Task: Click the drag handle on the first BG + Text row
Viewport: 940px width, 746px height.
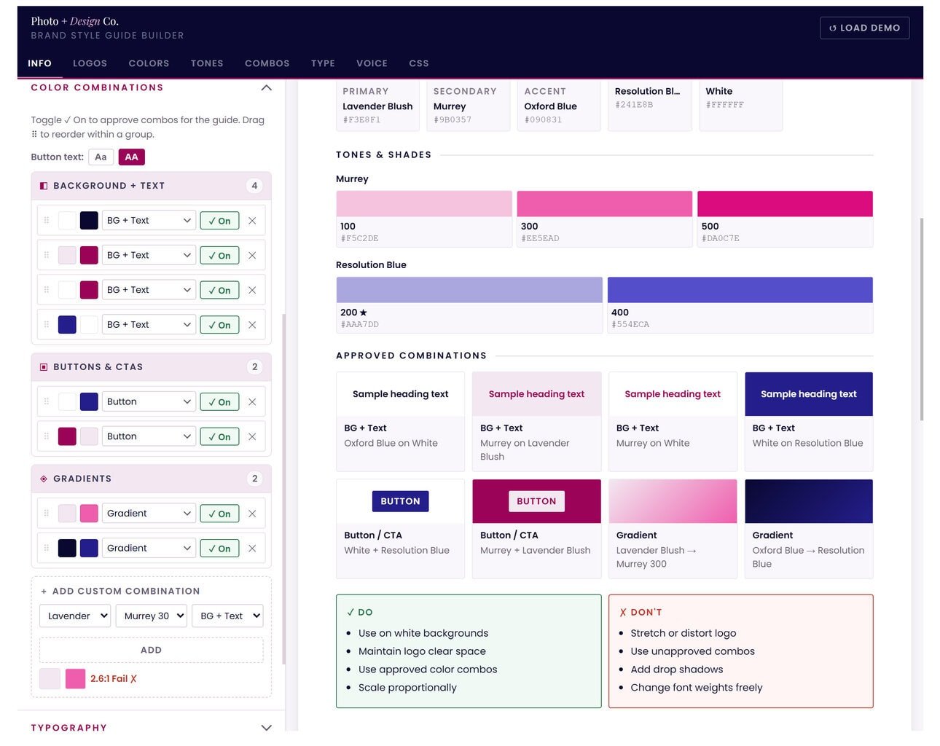Action: (x=45, y=220)
